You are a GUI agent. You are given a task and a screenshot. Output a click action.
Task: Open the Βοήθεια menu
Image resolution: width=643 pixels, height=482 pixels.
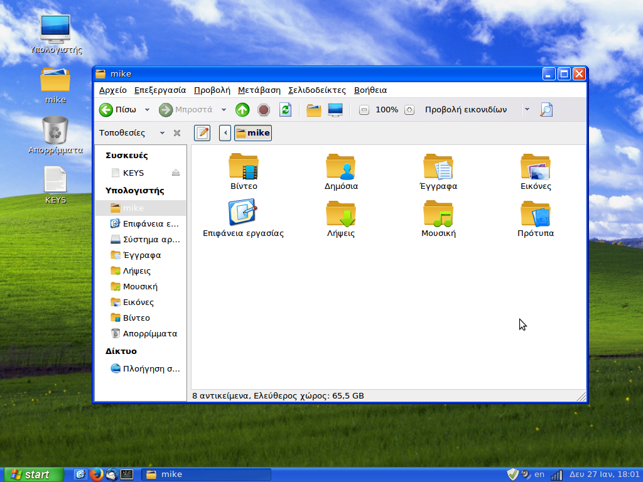370,90
